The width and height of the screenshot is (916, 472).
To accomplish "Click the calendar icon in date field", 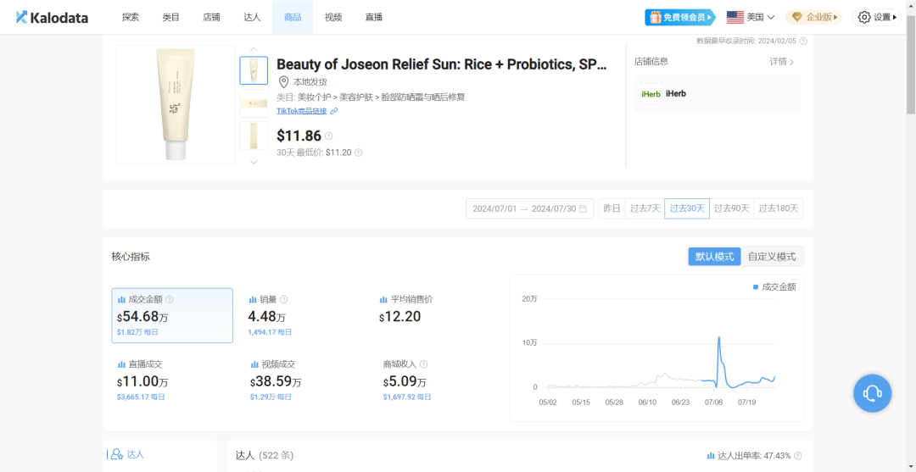I will pyautogui.click(x=583, y=208).
